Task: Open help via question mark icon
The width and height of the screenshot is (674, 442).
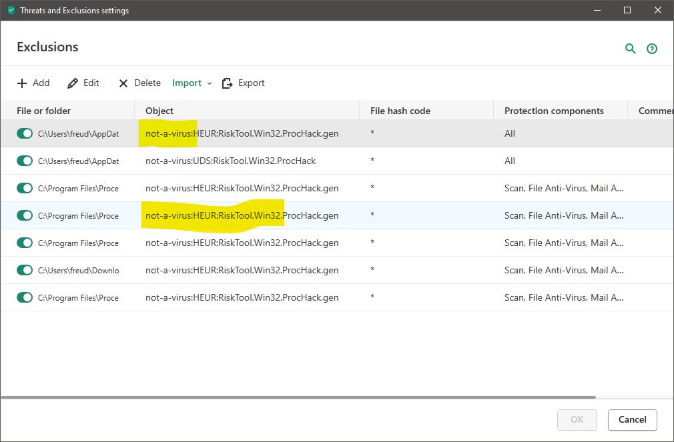Action: pyautogui.click(x=652, y=49)
